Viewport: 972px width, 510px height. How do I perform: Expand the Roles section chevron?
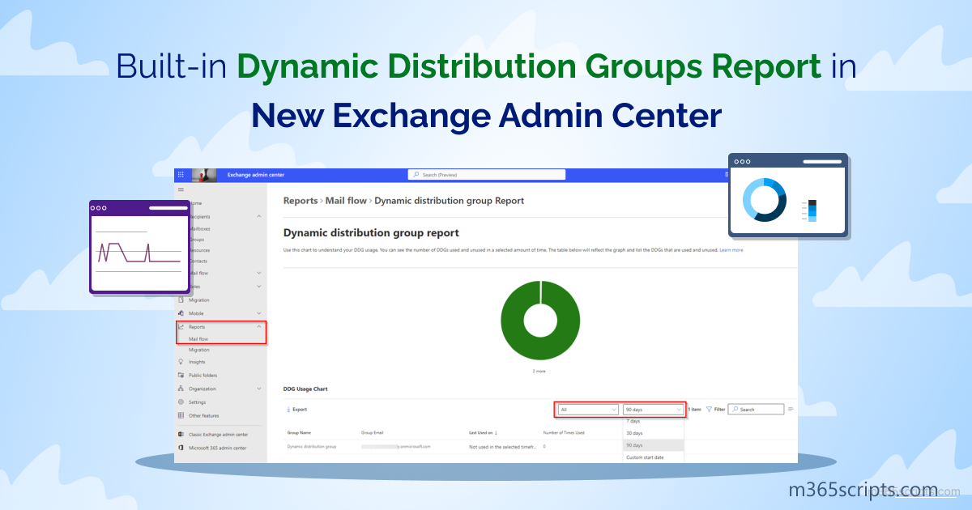[x=258, y=287]
